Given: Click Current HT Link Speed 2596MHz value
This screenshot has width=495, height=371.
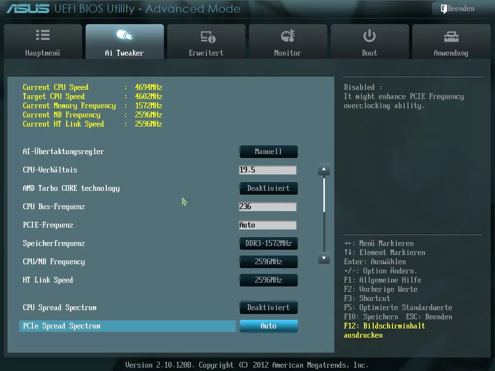Looking at the screenshot, I should coord(148,124).
